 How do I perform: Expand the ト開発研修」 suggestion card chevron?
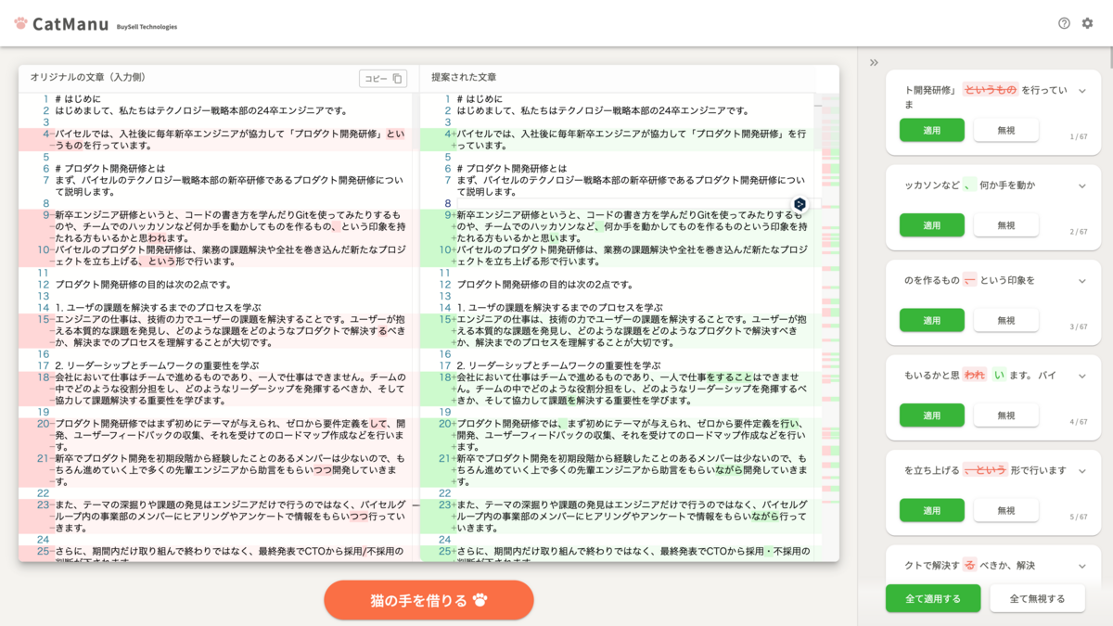(x=1081, y=91)
